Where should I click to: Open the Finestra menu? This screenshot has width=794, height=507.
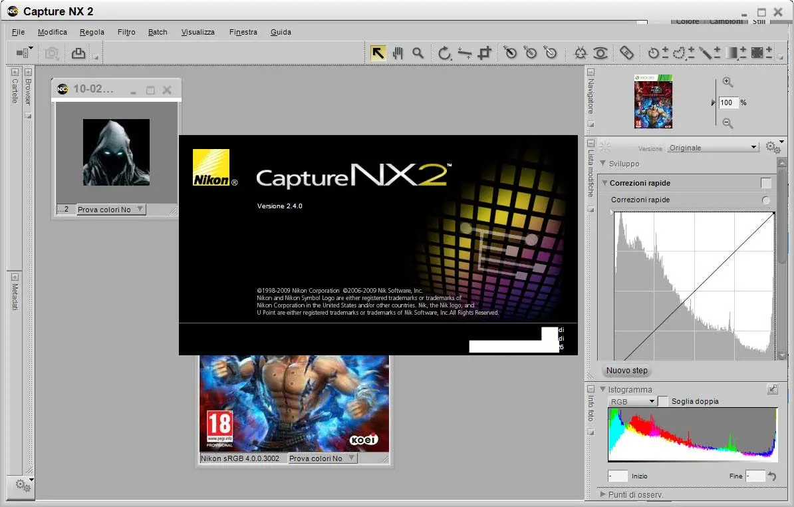point(243,32)
